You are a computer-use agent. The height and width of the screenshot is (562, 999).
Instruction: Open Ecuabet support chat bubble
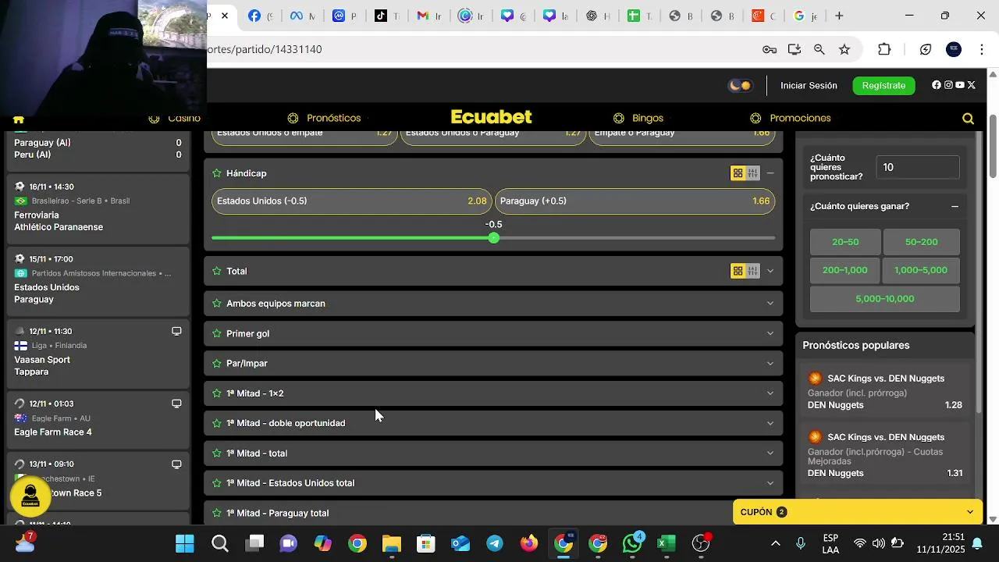30,496
